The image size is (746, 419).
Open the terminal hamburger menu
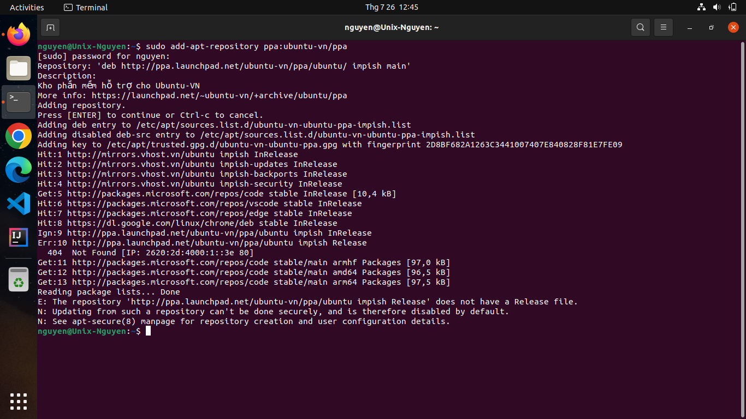point(664,27)
